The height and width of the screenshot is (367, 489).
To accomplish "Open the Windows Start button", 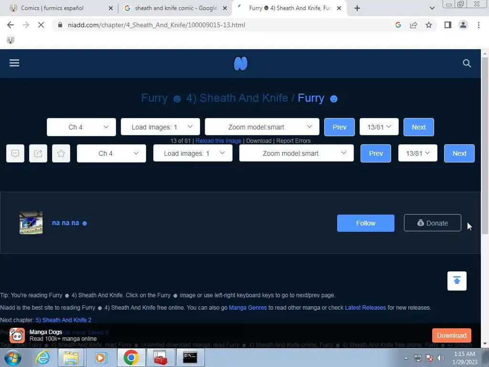I will coord(13,358).
